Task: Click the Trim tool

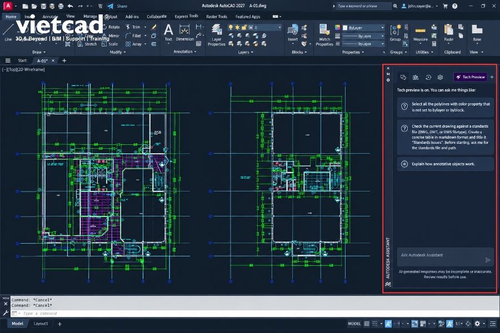Action: [133, 27]
